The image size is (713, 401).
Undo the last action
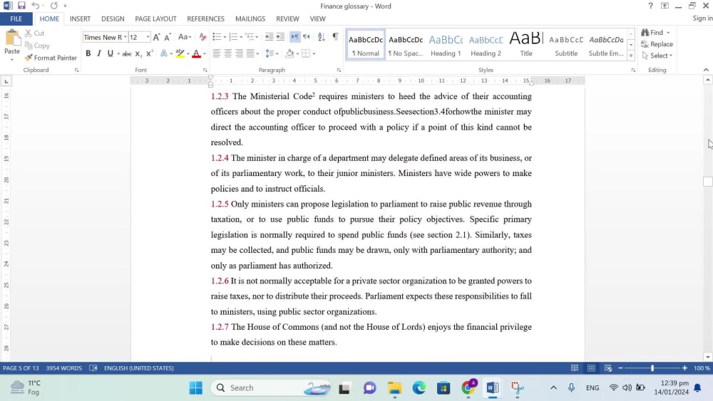point(35,6)
